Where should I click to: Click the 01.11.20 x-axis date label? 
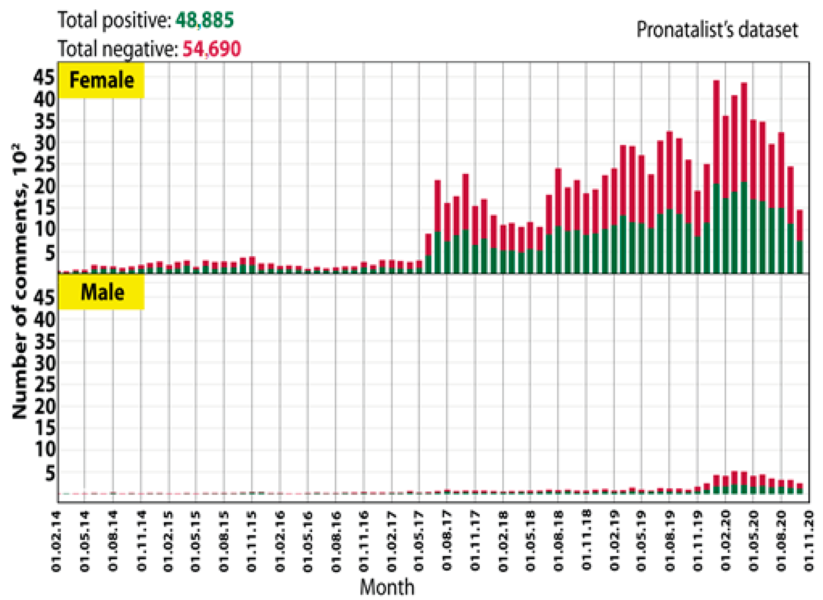tap(809, 541)
